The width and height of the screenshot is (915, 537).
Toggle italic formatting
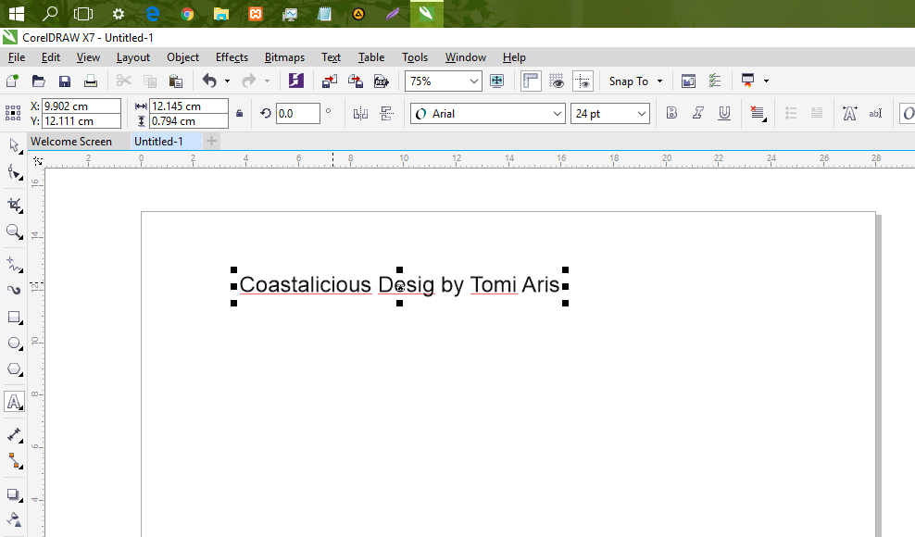click(696, 112)
